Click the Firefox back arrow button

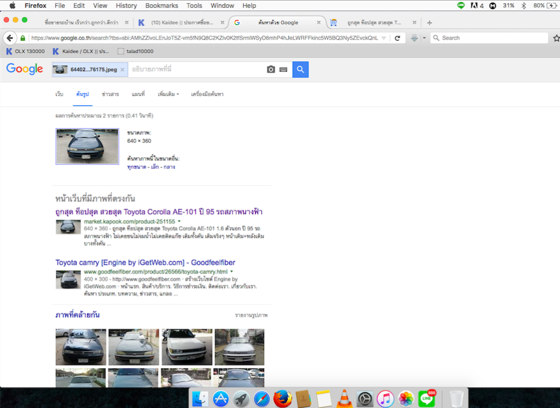10,38
